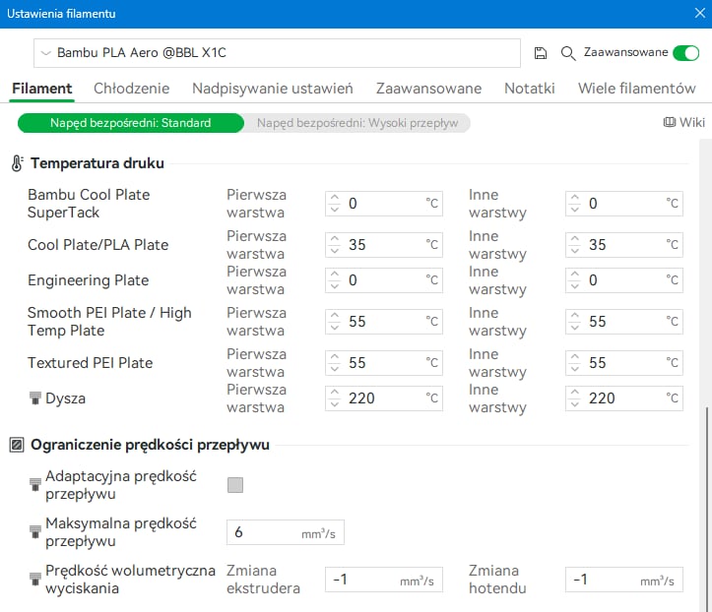
Task: Click the Ograniczenie prędkości przepływu section icon
Action: click(x=17, y=445)
